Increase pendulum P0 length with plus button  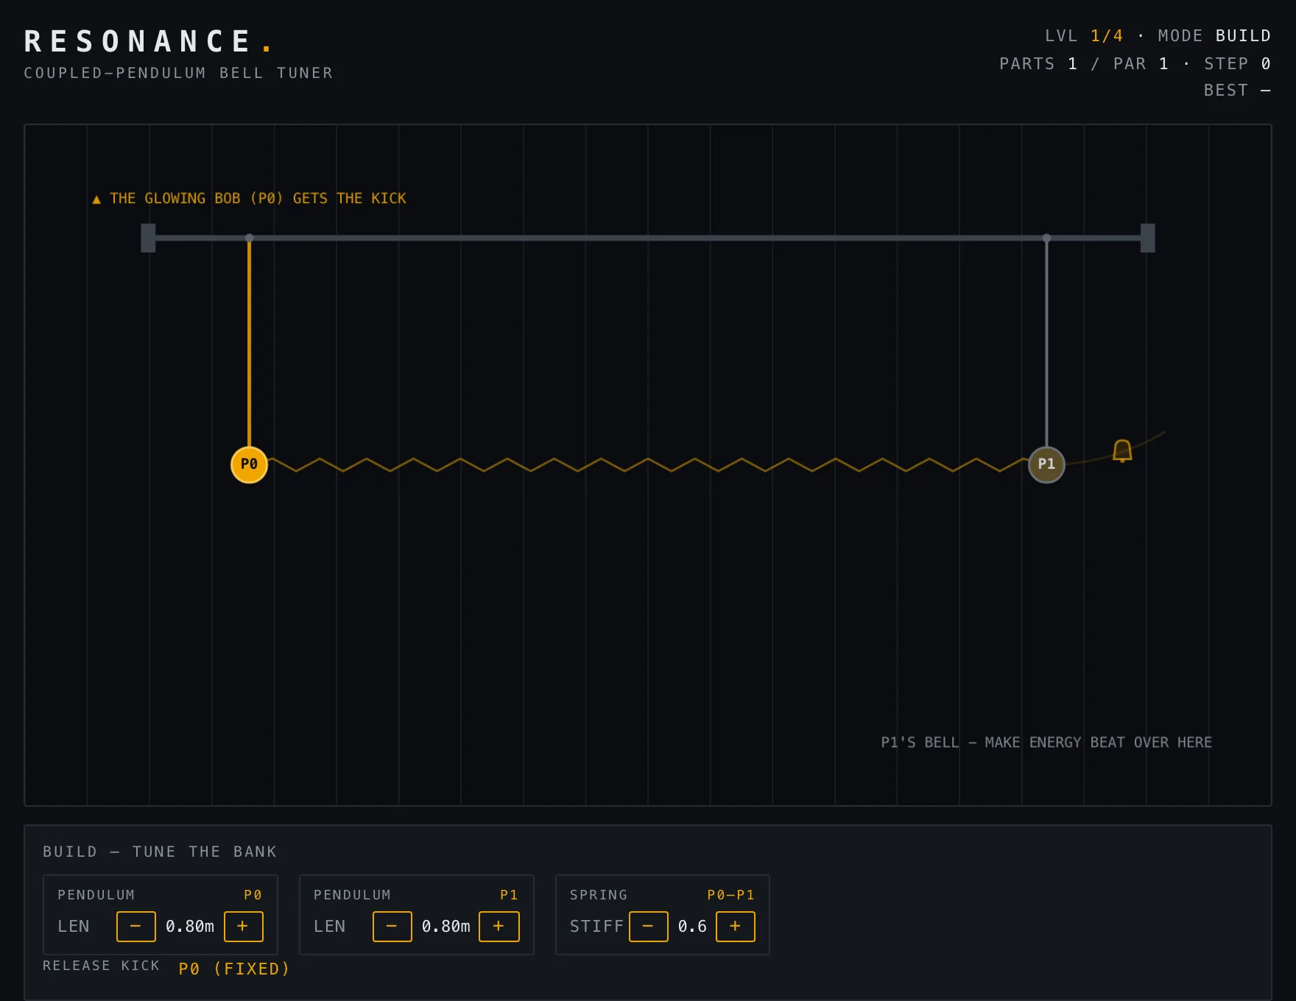[243, 926]
